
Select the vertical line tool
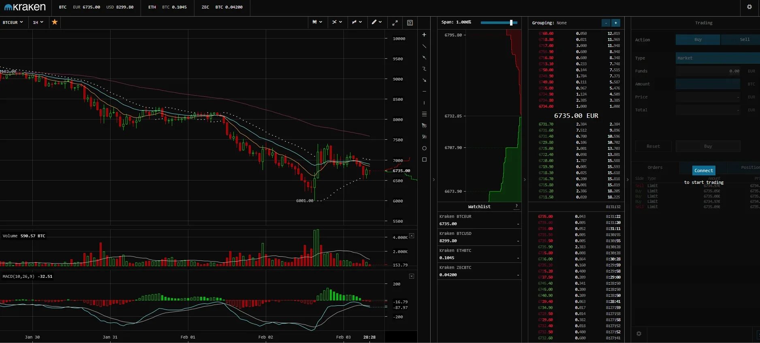(424, 103)
